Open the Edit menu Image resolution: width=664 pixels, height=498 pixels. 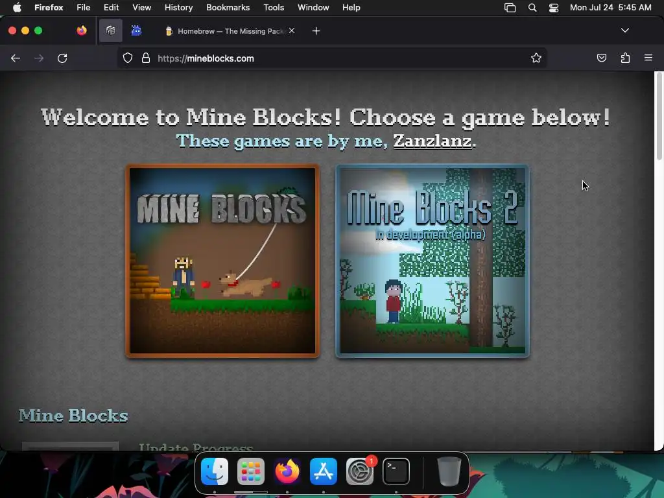(112, 8)
